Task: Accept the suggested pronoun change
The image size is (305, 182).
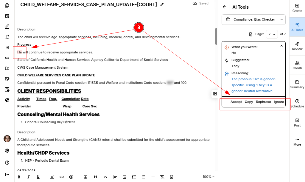Action: click(236, 102)
